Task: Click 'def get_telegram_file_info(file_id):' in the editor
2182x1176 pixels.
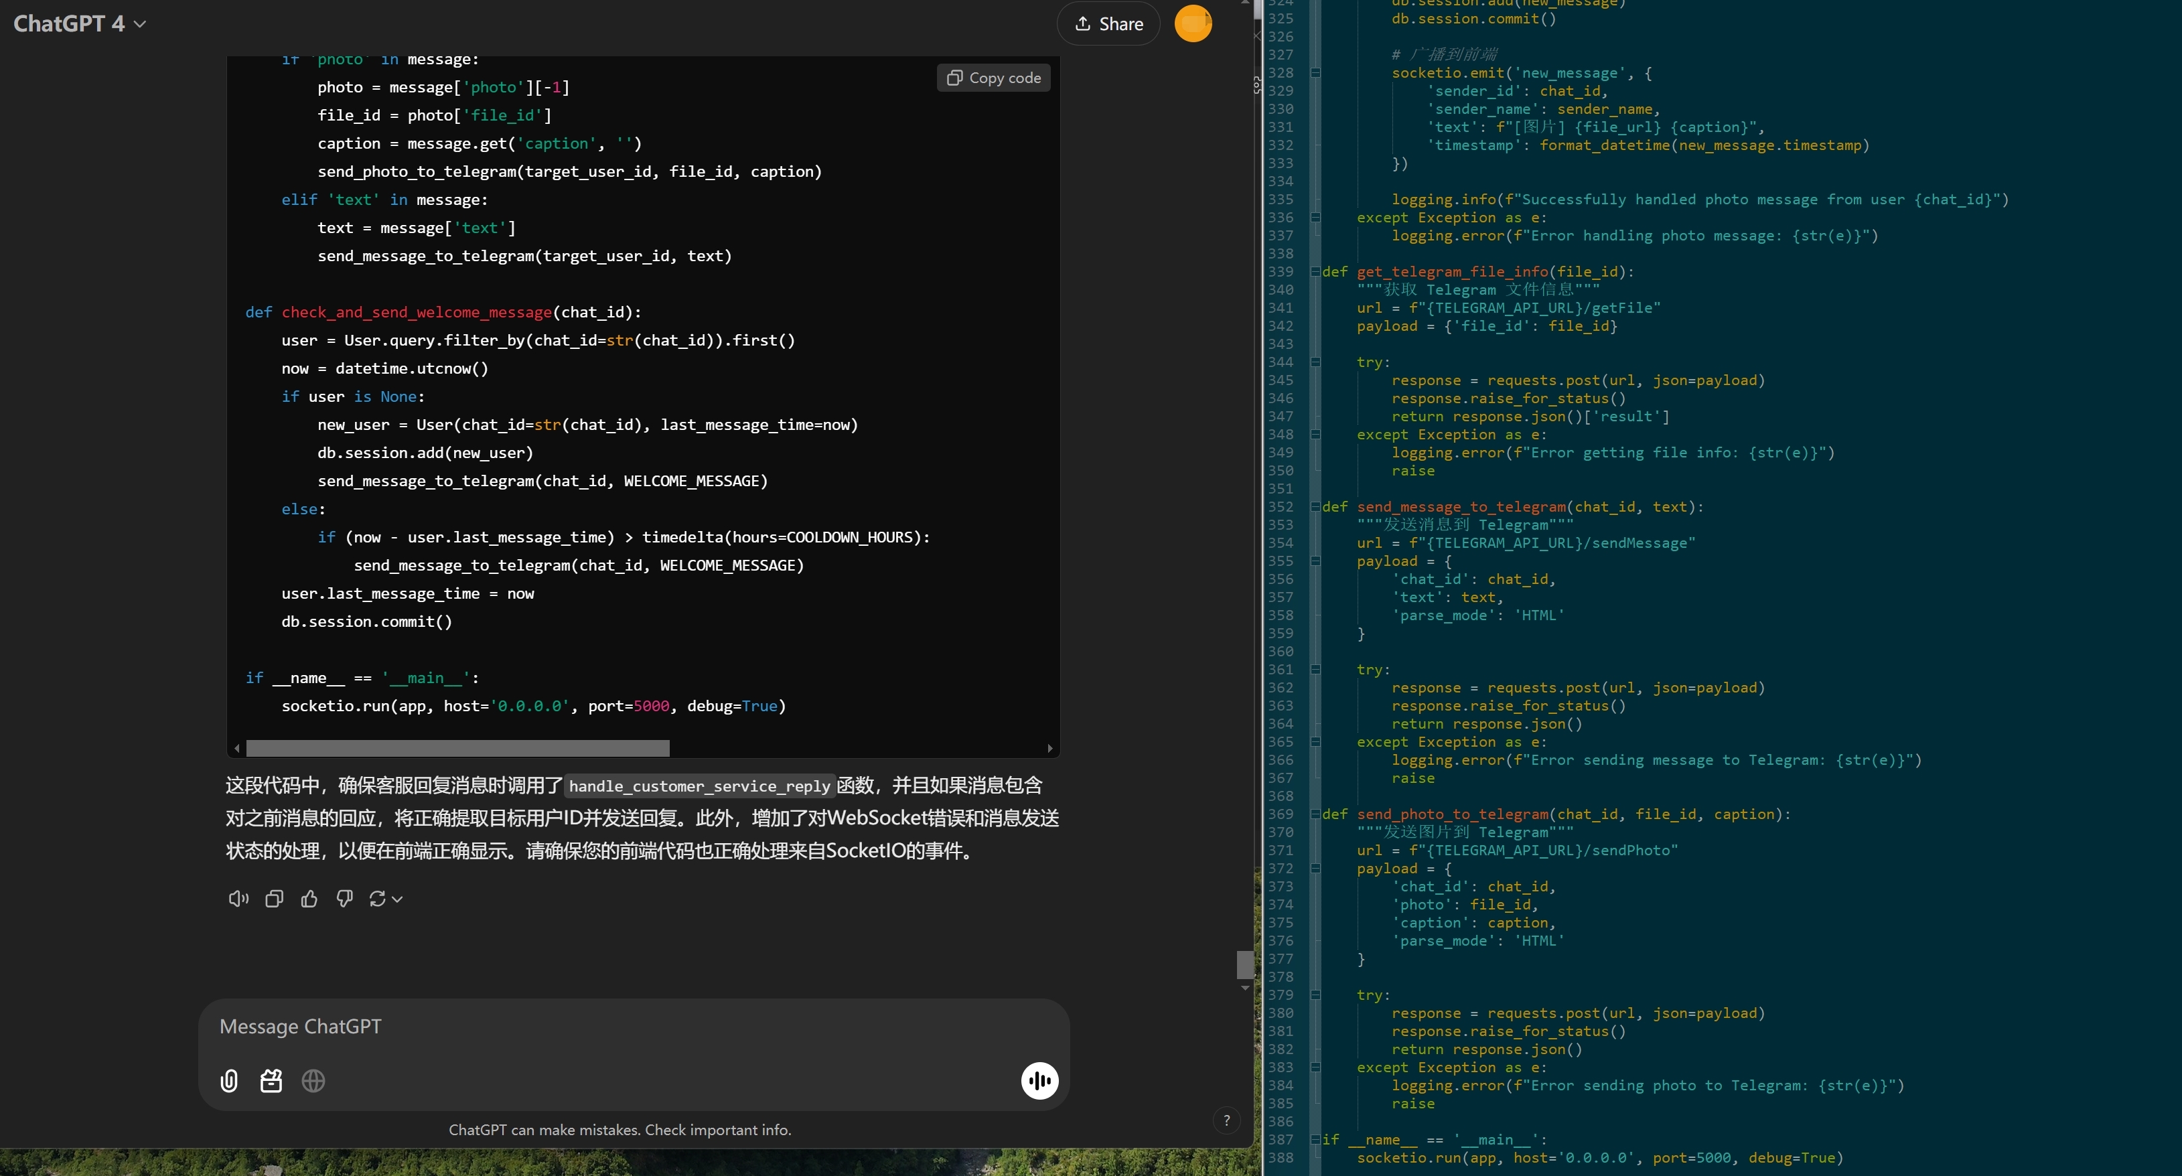Action: (1477, 272)
